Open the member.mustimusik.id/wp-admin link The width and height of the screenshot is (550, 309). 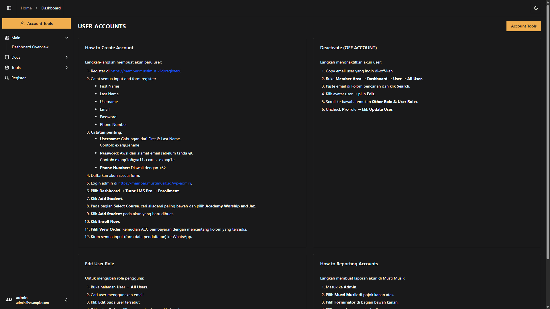coord(155,183)
